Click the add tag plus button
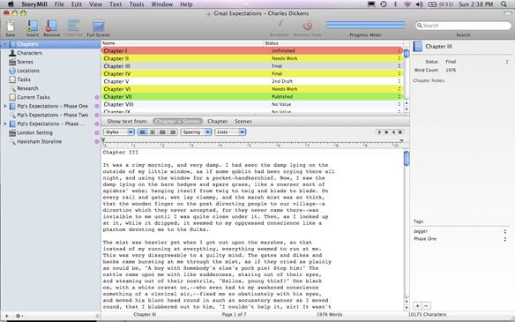515x322 pixels. (417, 306)
